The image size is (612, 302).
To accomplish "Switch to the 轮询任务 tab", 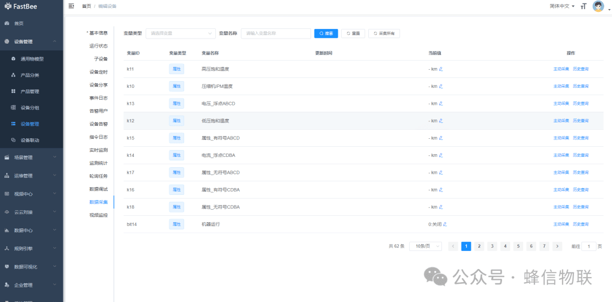I will [x=99, y=176].
